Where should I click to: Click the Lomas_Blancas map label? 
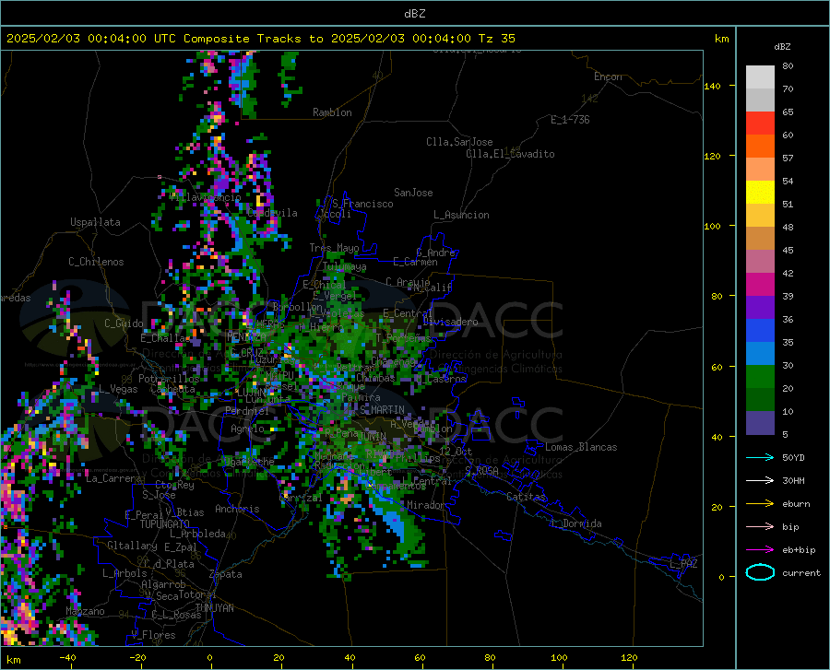(x=581, y=447)
